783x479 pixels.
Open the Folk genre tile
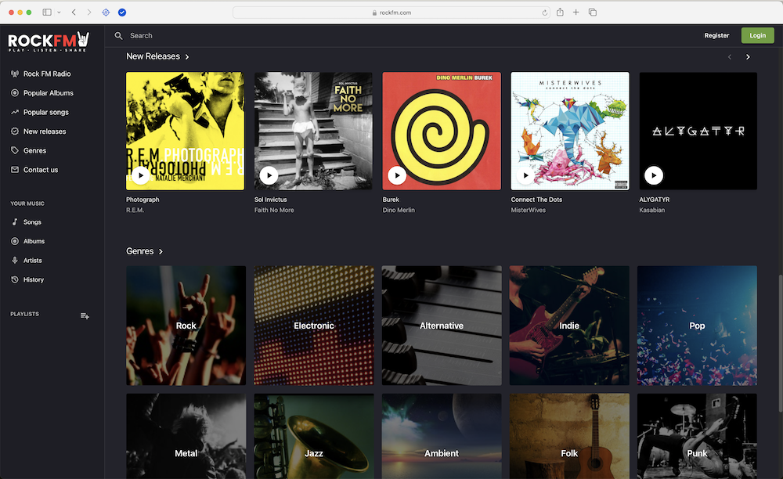[x=569, y=436]
